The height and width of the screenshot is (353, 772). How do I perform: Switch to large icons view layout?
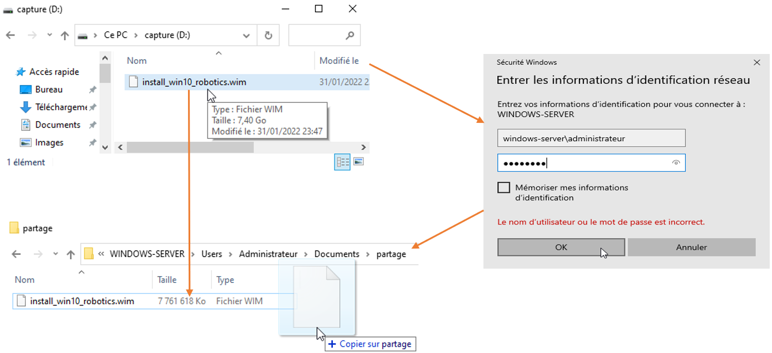pos(359,162)
